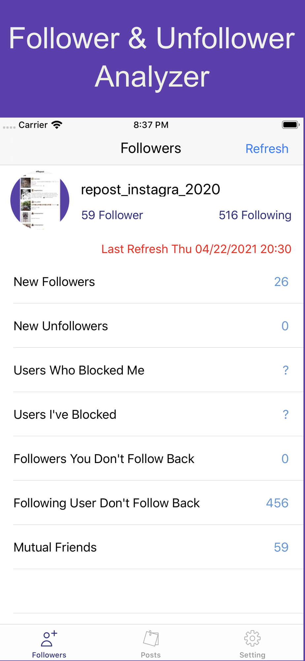
Task: Open the 59 Follower list
Action: pos(112,215)
